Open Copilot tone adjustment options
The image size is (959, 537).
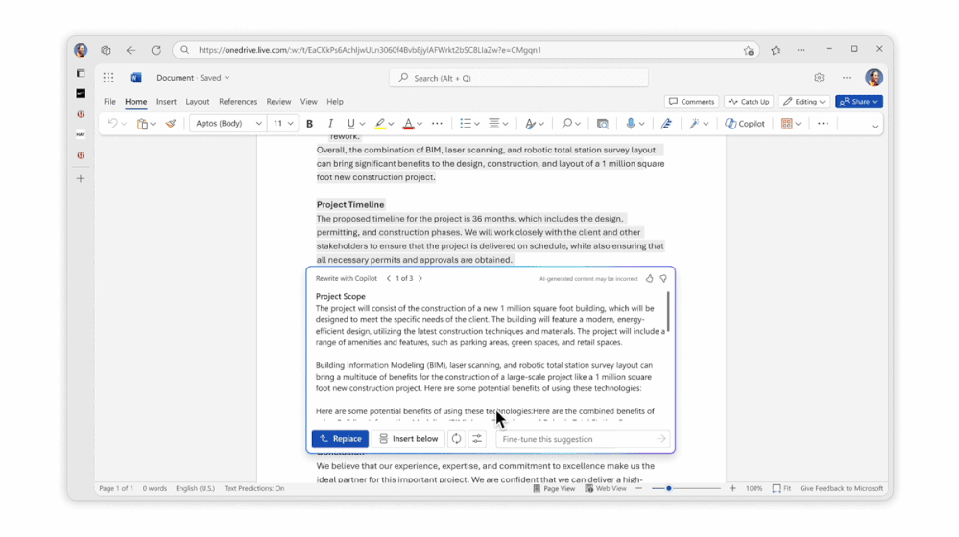click(477, 438)
